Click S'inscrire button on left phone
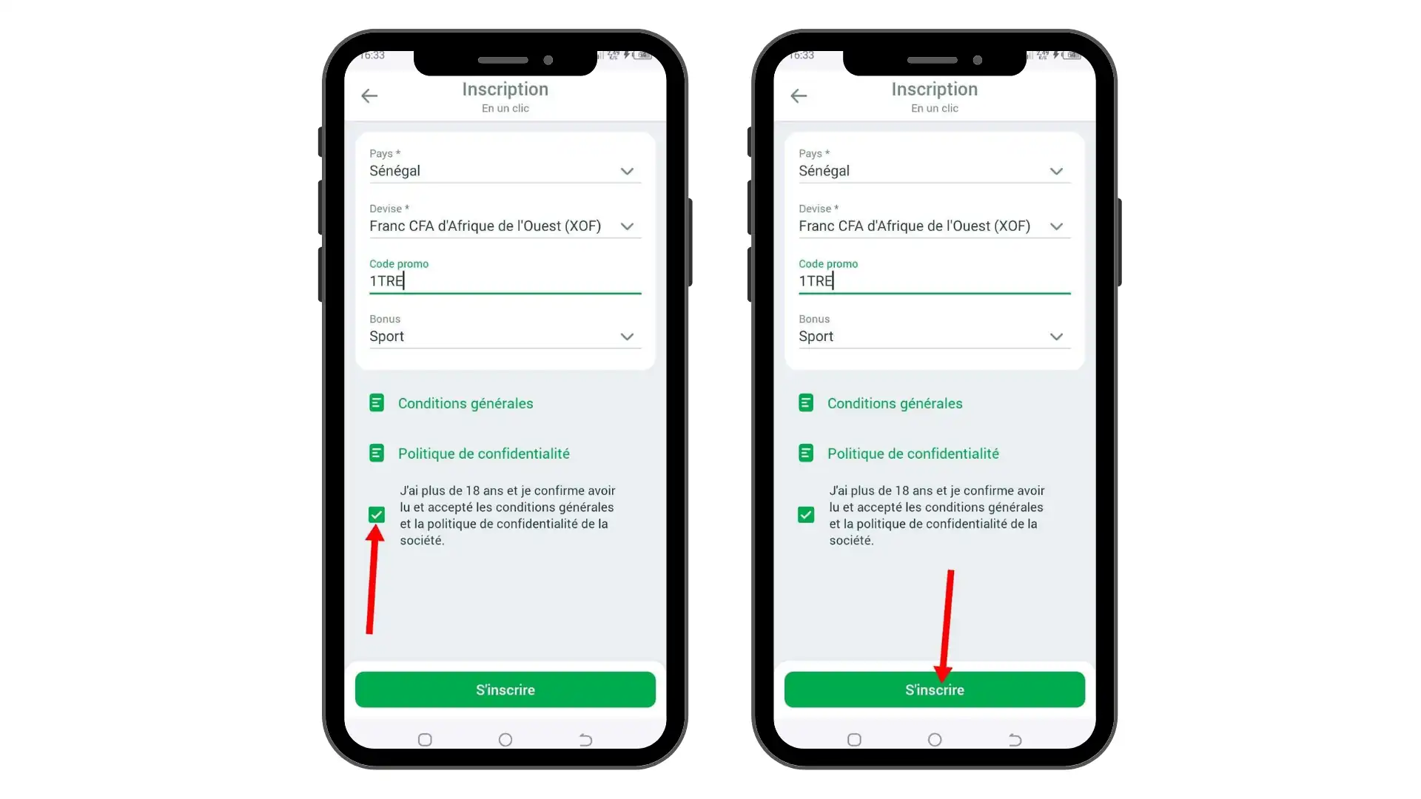The image size is (1421, 799). pyautogui.click(x=505, y=690)
